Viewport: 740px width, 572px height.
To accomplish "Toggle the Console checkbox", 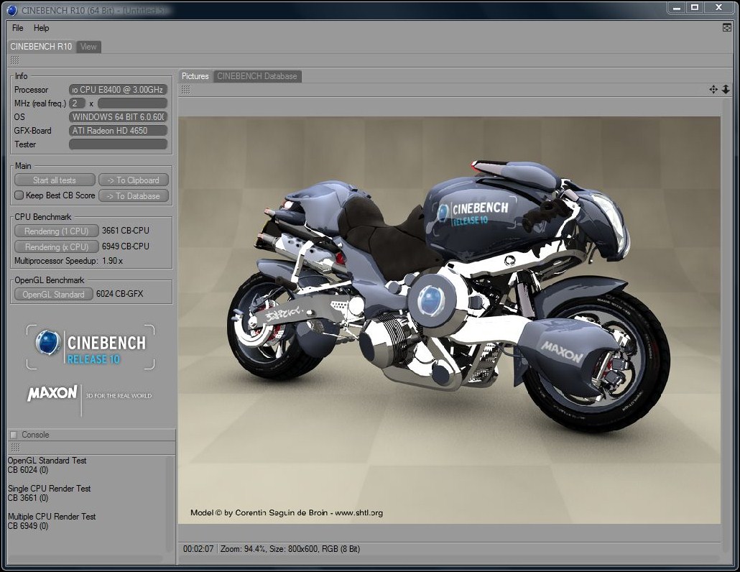I will [13, 435].
